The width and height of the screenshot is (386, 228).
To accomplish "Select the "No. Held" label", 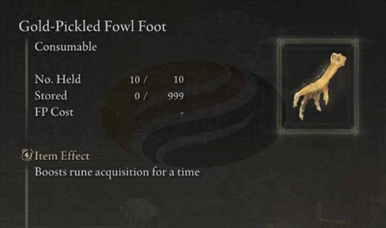I will (57, 79).
